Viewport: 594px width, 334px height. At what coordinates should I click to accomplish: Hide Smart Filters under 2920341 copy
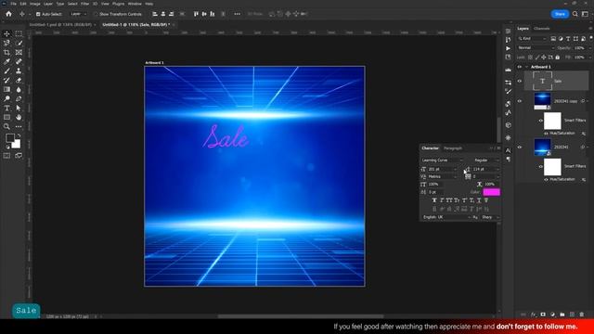tap(540, 121)
